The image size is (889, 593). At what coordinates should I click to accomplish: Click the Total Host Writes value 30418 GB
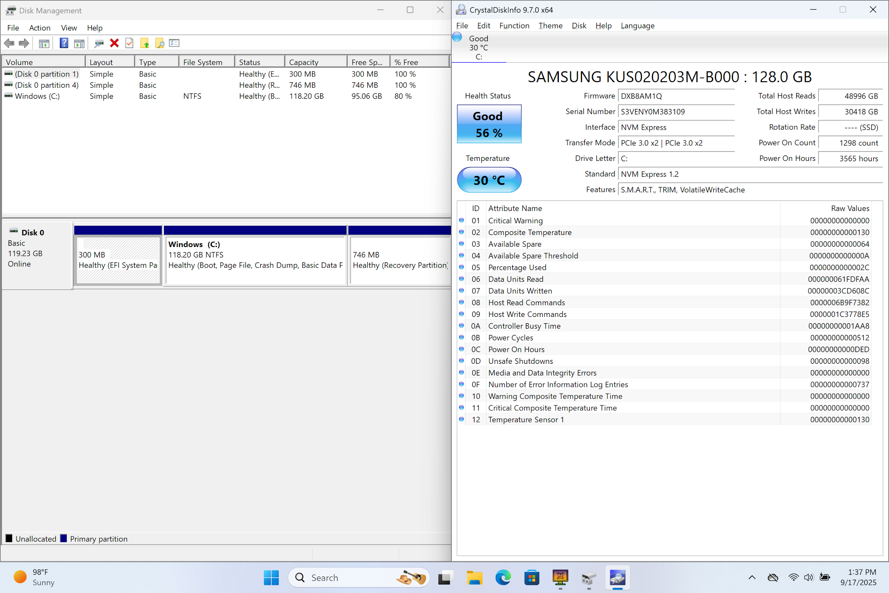(x=850, y=112)
